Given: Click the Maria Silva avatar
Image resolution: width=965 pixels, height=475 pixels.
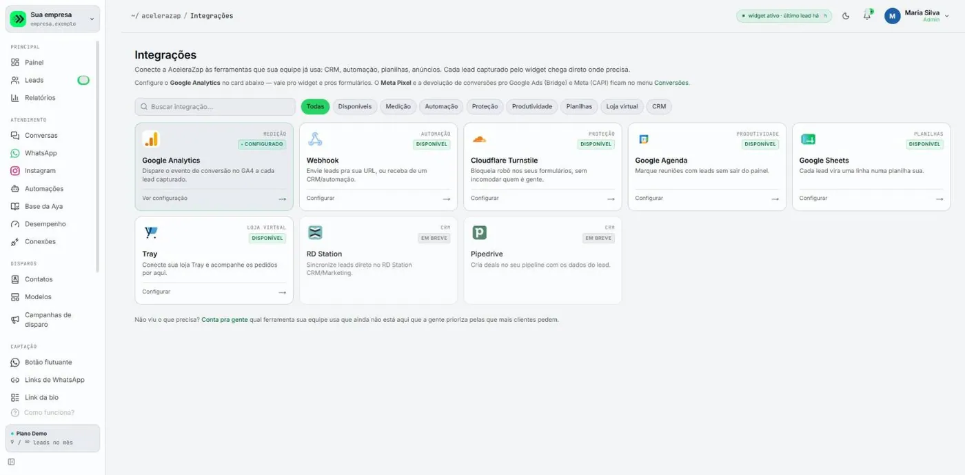Looking at the screenshot, I should coord(893,16).
